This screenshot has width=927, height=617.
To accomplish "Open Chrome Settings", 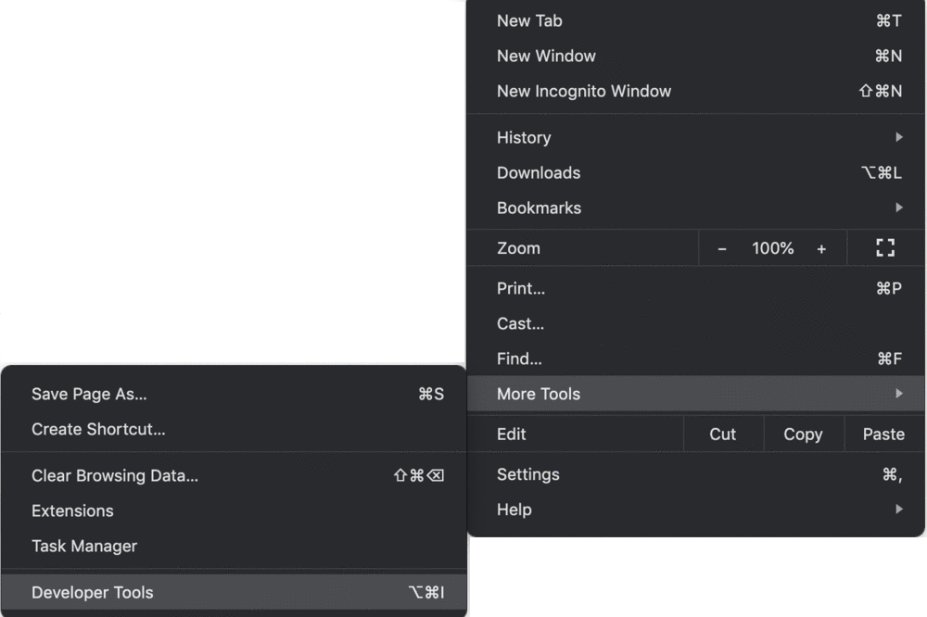I will 696,474.
